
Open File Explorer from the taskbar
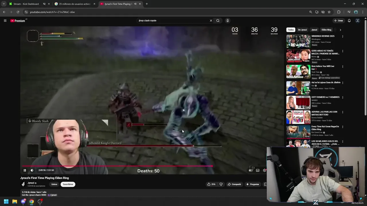point(15,201)
